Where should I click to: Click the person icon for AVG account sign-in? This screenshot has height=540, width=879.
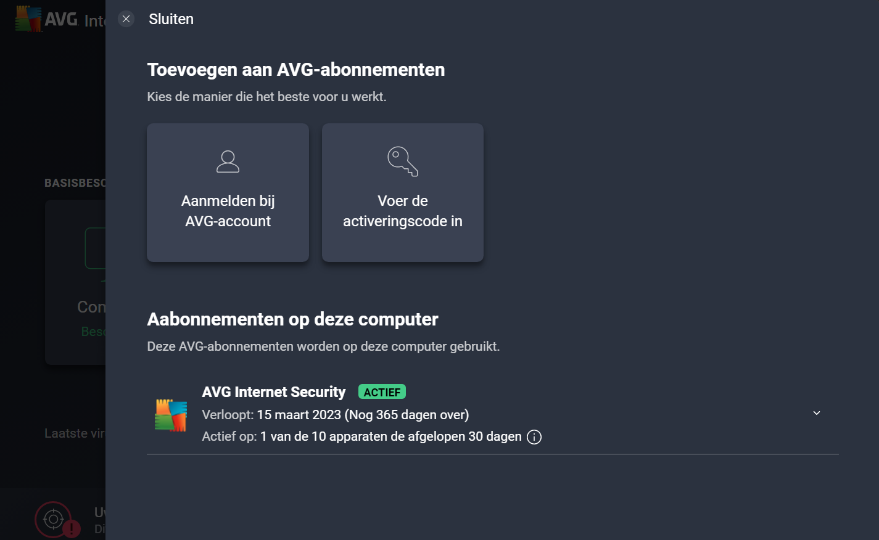coord(228,162)
